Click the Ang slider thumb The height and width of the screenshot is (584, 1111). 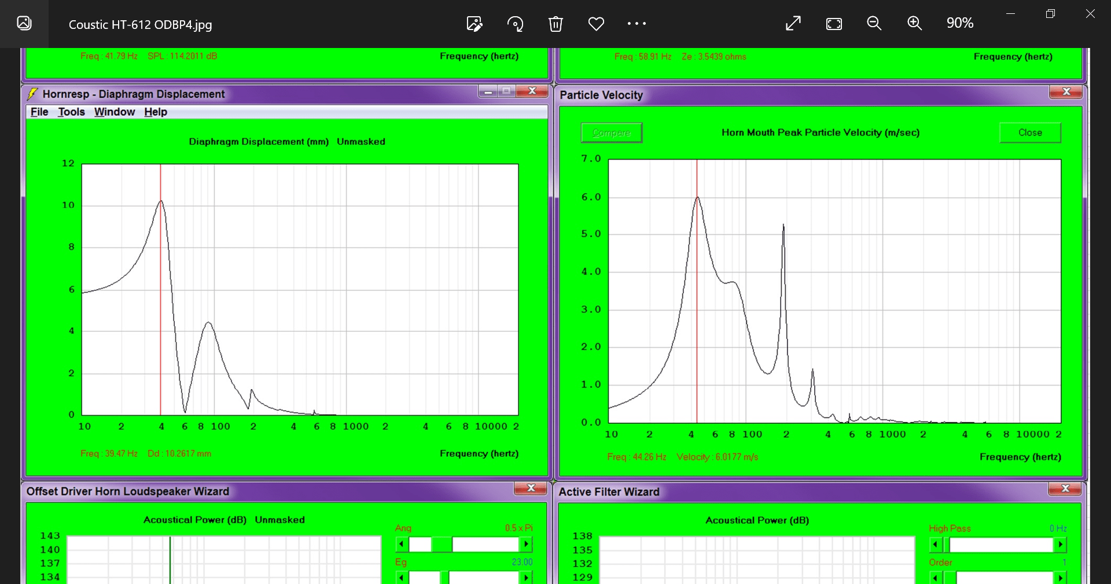[442, 544]
